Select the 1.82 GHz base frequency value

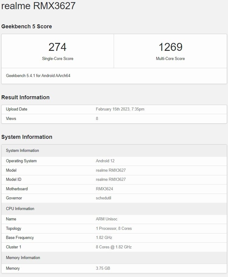point(104,238)
